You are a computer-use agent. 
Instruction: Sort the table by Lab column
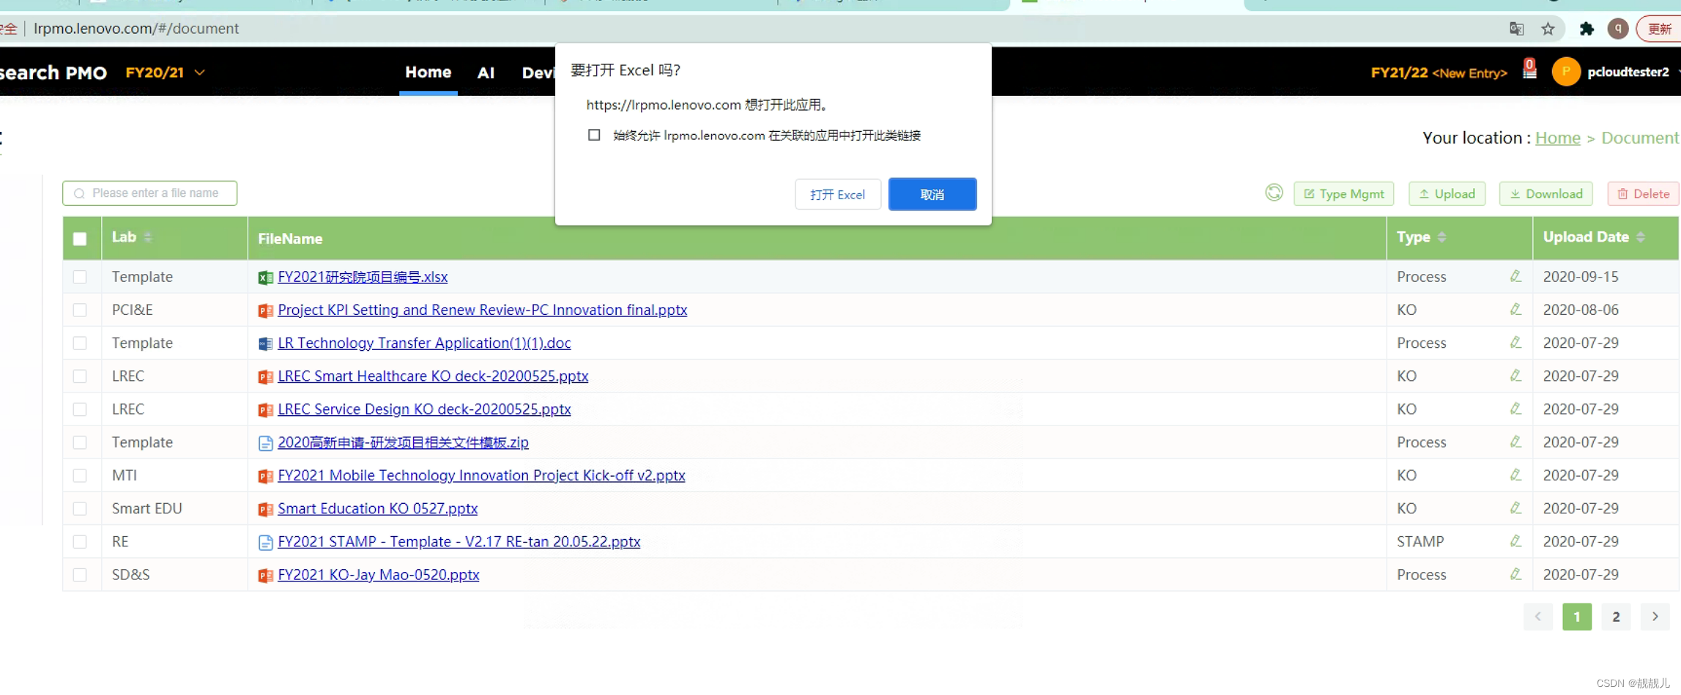click(148, 237)
